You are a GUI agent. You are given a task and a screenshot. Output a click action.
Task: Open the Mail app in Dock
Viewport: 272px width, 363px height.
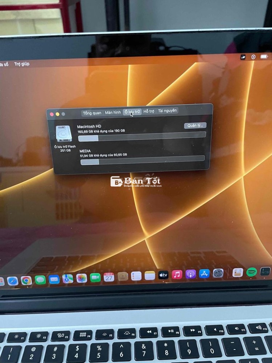coord(54,279)
